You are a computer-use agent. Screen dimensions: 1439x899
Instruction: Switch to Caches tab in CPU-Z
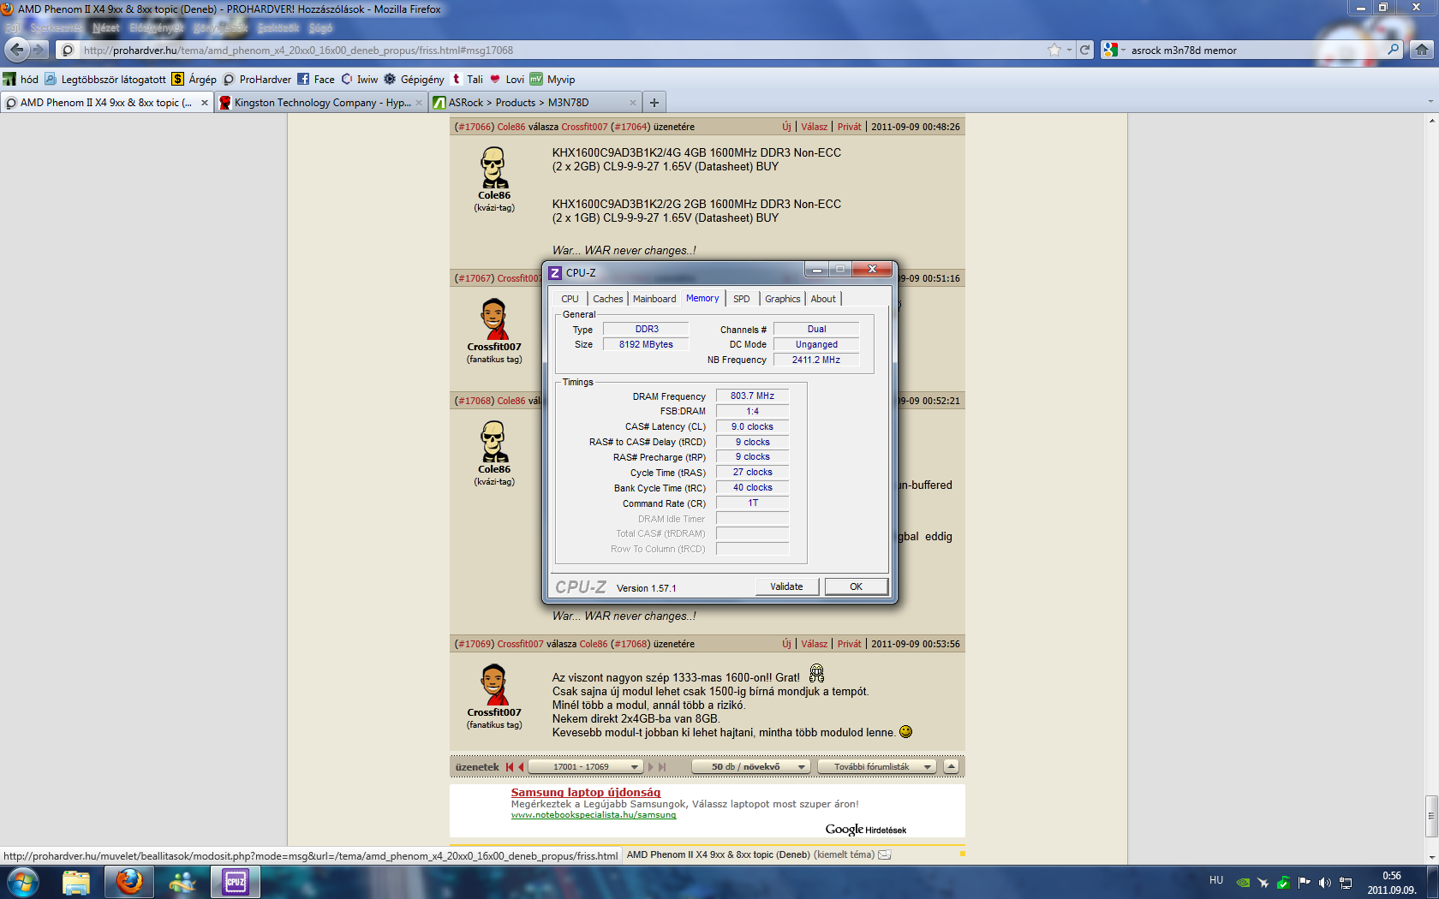607,299
